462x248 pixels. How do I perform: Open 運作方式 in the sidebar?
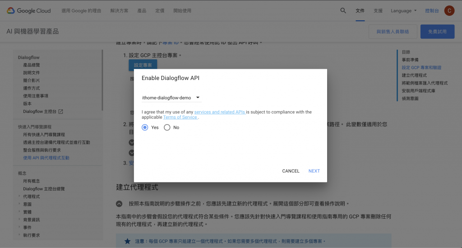[x=32, y=88]
